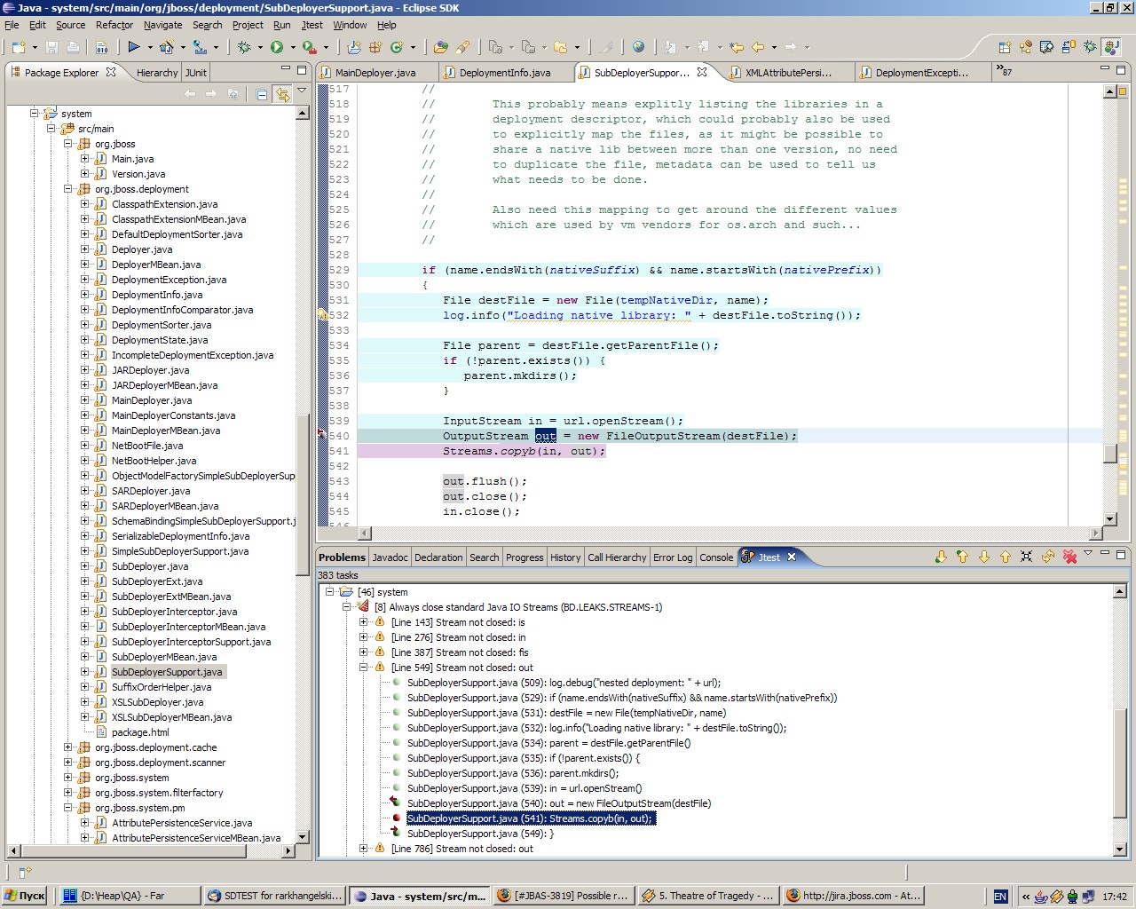Viewport: 1136px width, 909px height.
Task: Switch to the Debug perspective button
Action: pos(1090,47)
